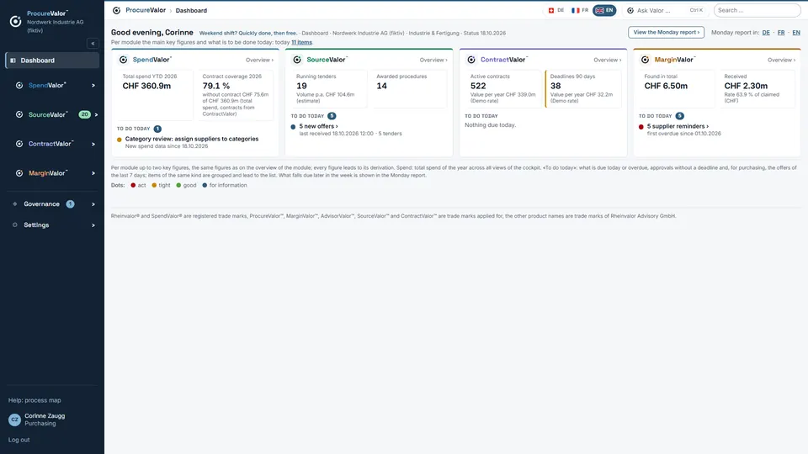Open ContractValor card Overview link
Screen dimensions: 808x454
click(x=607, y=61)
